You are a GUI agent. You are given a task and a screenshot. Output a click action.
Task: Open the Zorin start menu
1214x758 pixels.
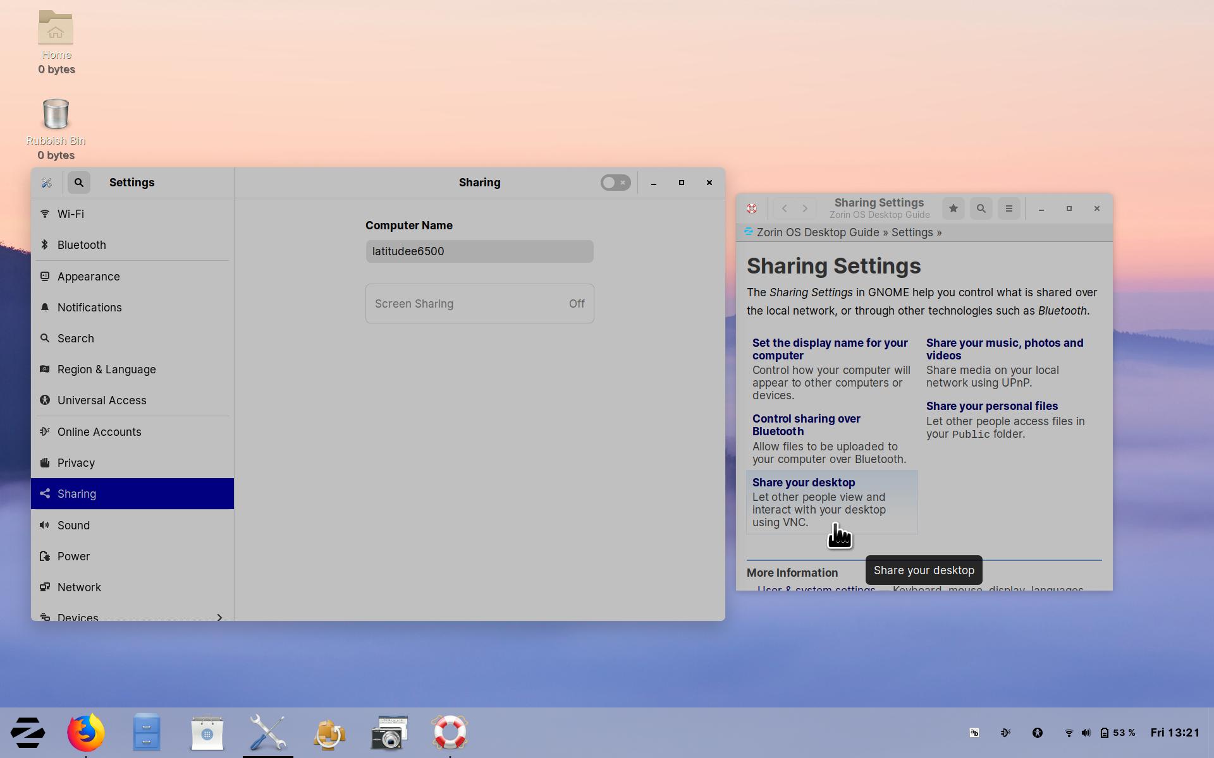[28, 733]
